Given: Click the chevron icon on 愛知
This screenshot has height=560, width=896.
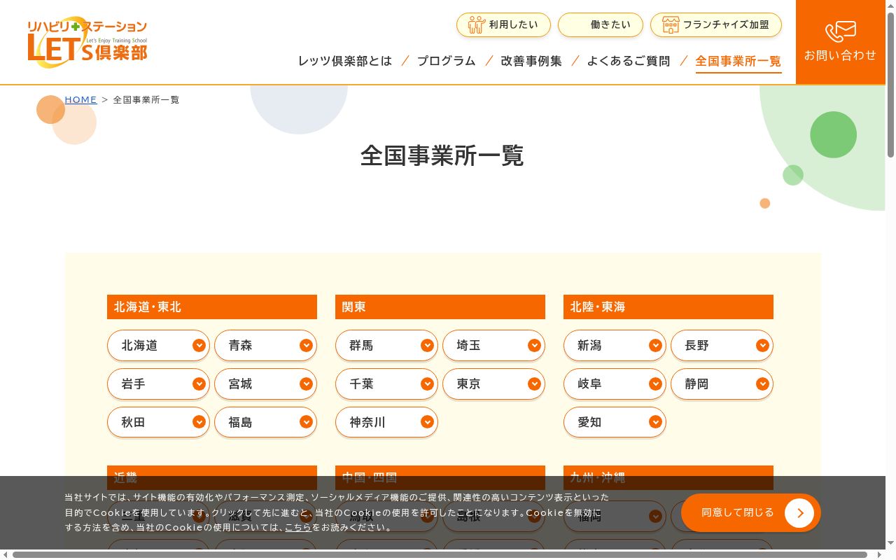Looking at the screenshot, I should 655,422.
